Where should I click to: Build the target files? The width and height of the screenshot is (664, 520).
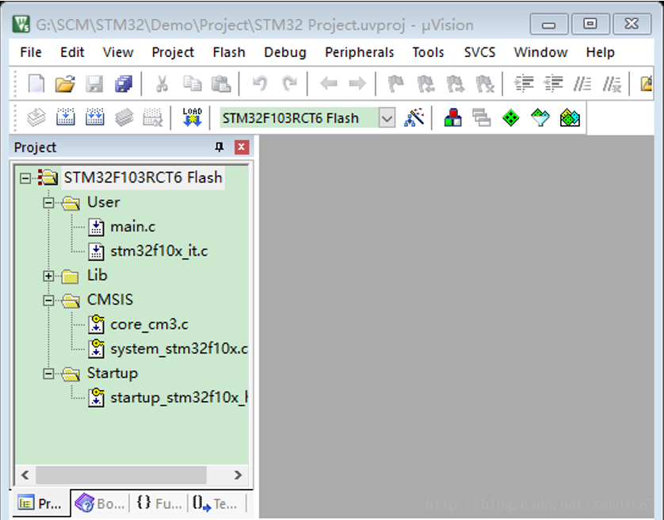point(66,117)
